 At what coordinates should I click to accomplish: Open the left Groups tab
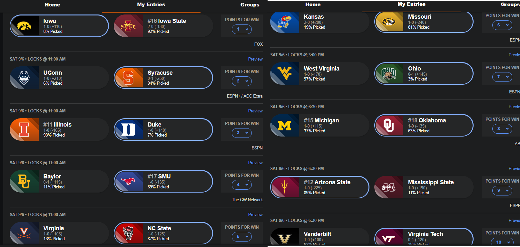click(250, 5)
